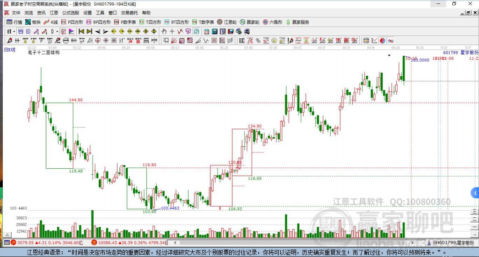
Task: Click the 601799 星宇股份 stock title
Action: click(460, 52)
